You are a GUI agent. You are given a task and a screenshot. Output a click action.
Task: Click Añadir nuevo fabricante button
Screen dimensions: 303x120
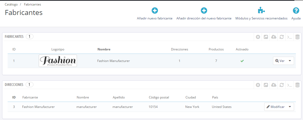tap(155, 14)
